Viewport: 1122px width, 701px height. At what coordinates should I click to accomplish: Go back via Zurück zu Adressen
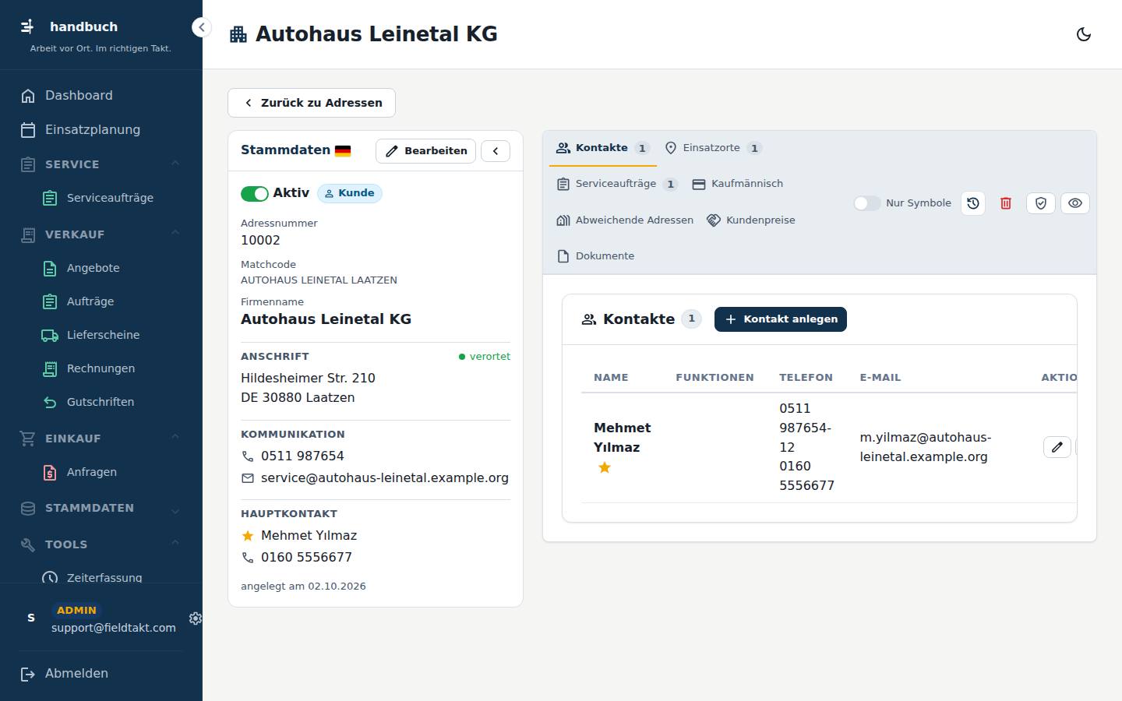(312, 103)
